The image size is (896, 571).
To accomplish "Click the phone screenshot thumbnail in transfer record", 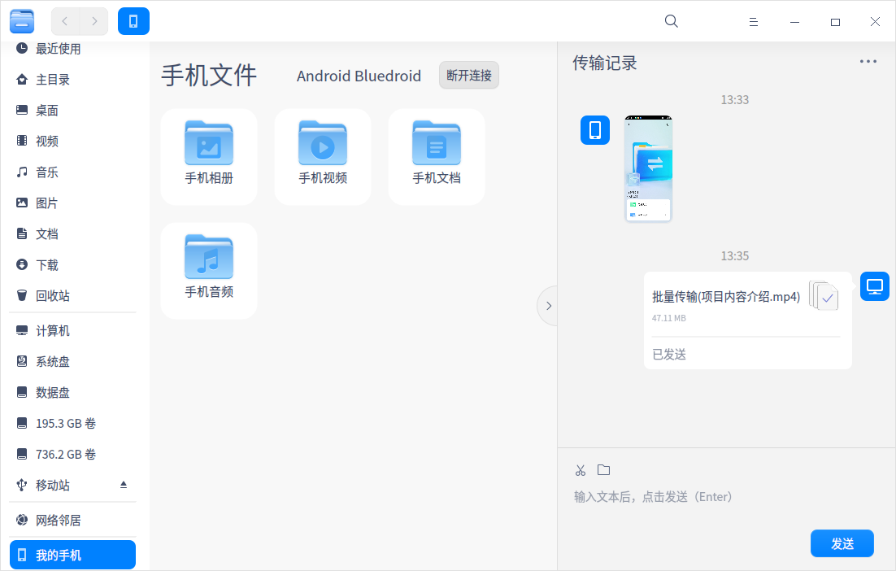I will click(648, 168).
